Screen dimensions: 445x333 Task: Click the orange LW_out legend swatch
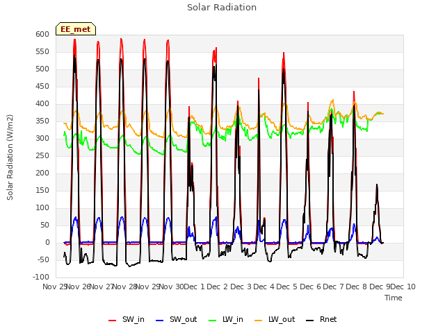258,321
